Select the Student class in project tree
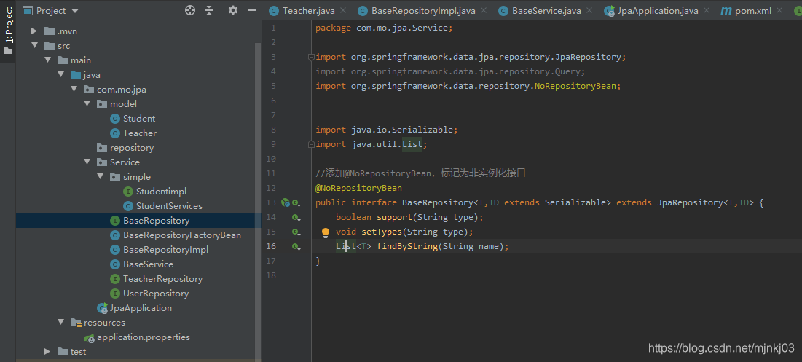Screen dimensions: 802x362 (x=138, y=119)
